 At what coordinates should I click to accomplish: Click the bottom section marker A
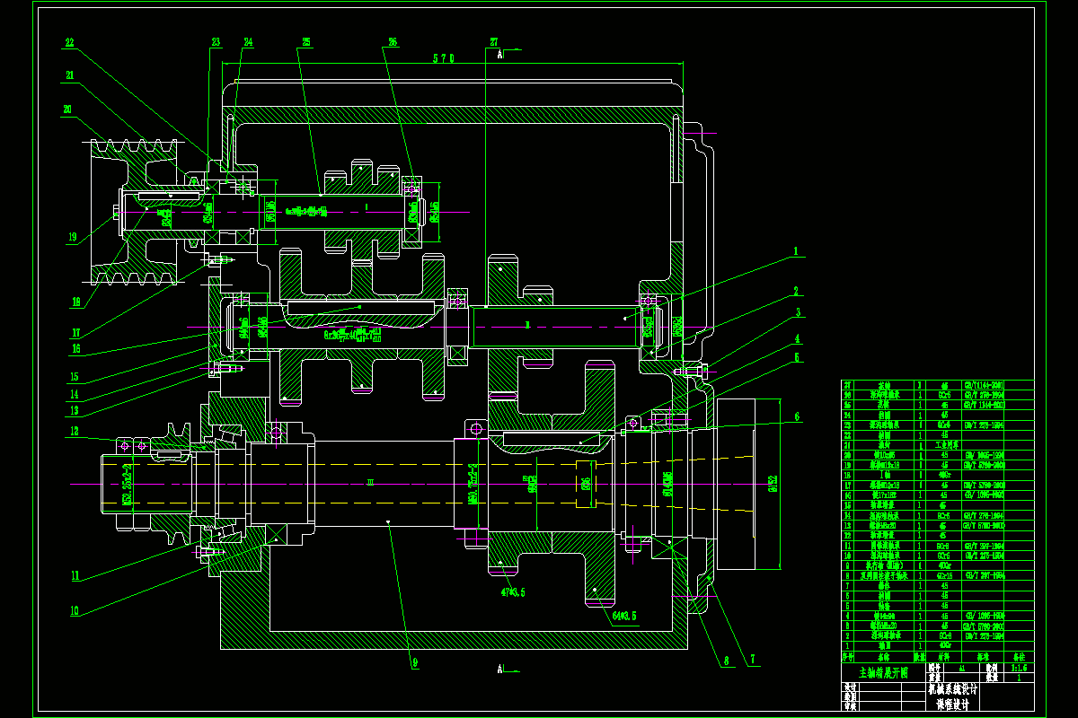(499, 670)
